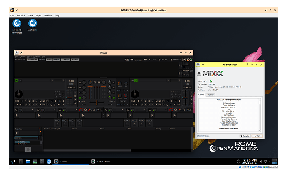Click the gear icon in the FX1 effect unit

(86, 110)
